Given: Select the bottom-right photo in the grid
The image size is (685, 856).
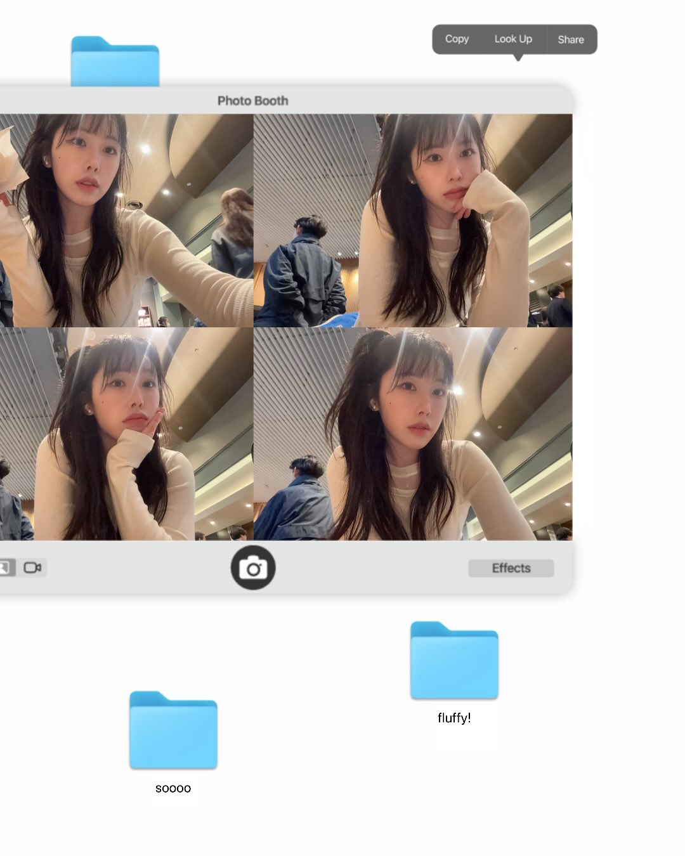Looking at the screenshot, I should 413,434.
